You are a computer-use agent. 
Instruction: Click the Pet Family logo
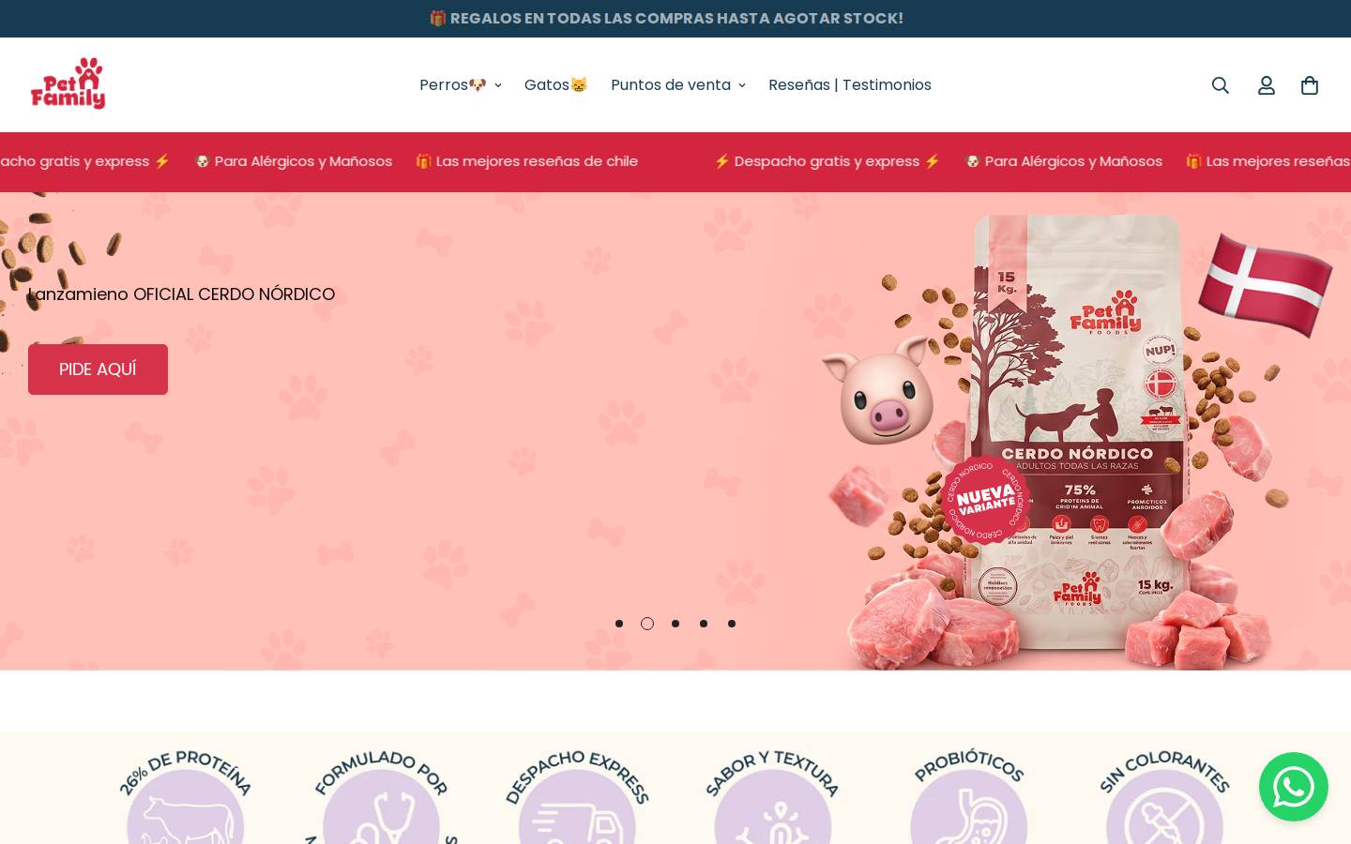pyautogui.click(x=68, y=83)
